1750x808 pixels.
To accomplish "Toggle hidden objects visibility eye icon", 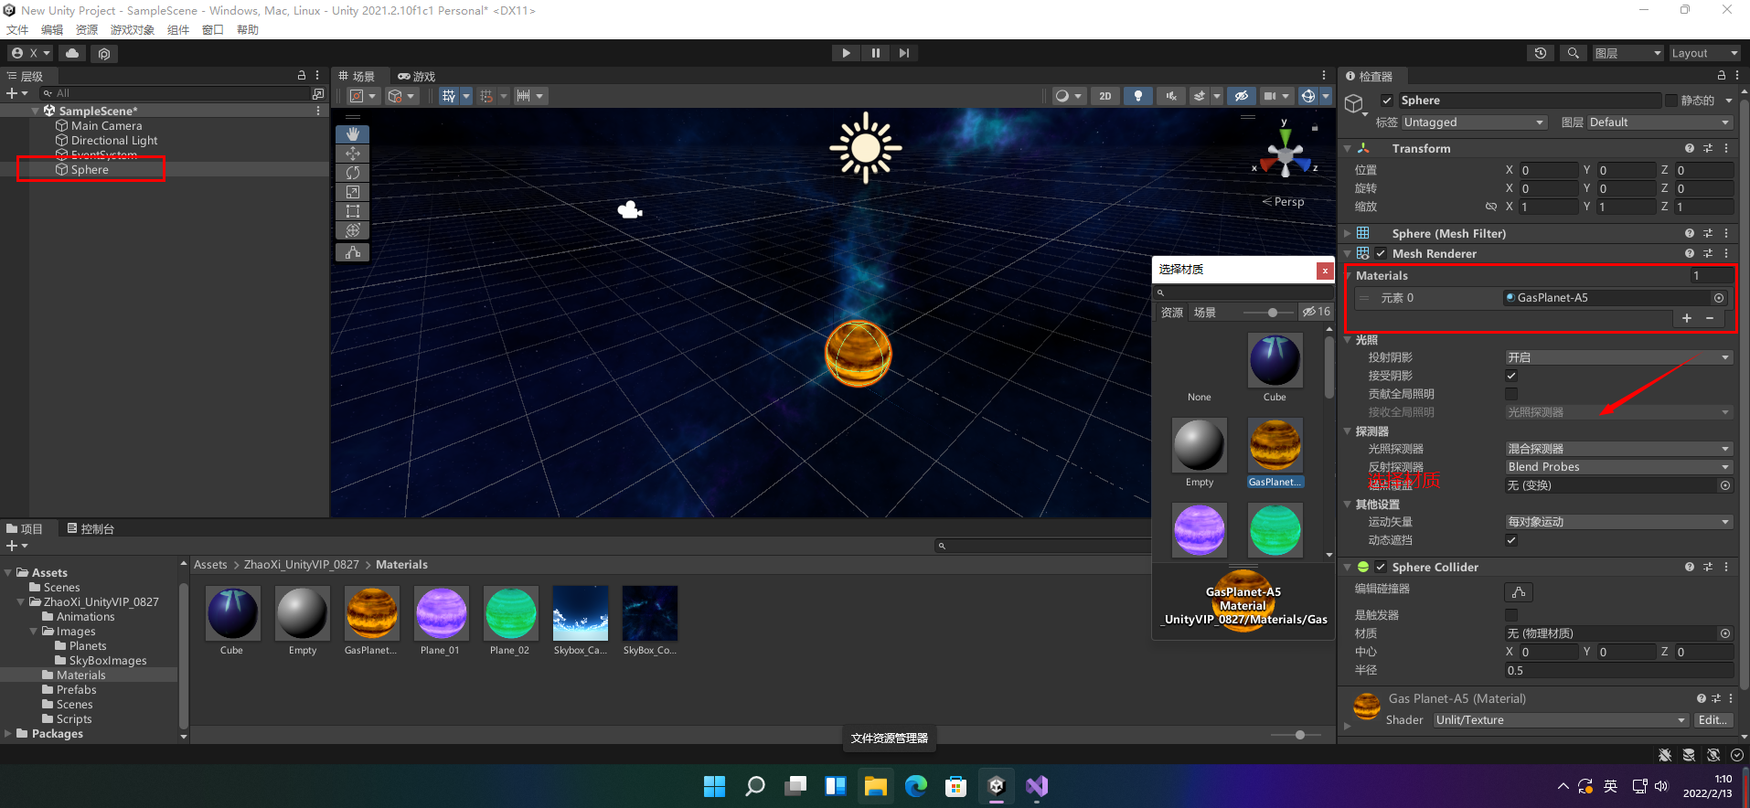I will coord(1241,96).
